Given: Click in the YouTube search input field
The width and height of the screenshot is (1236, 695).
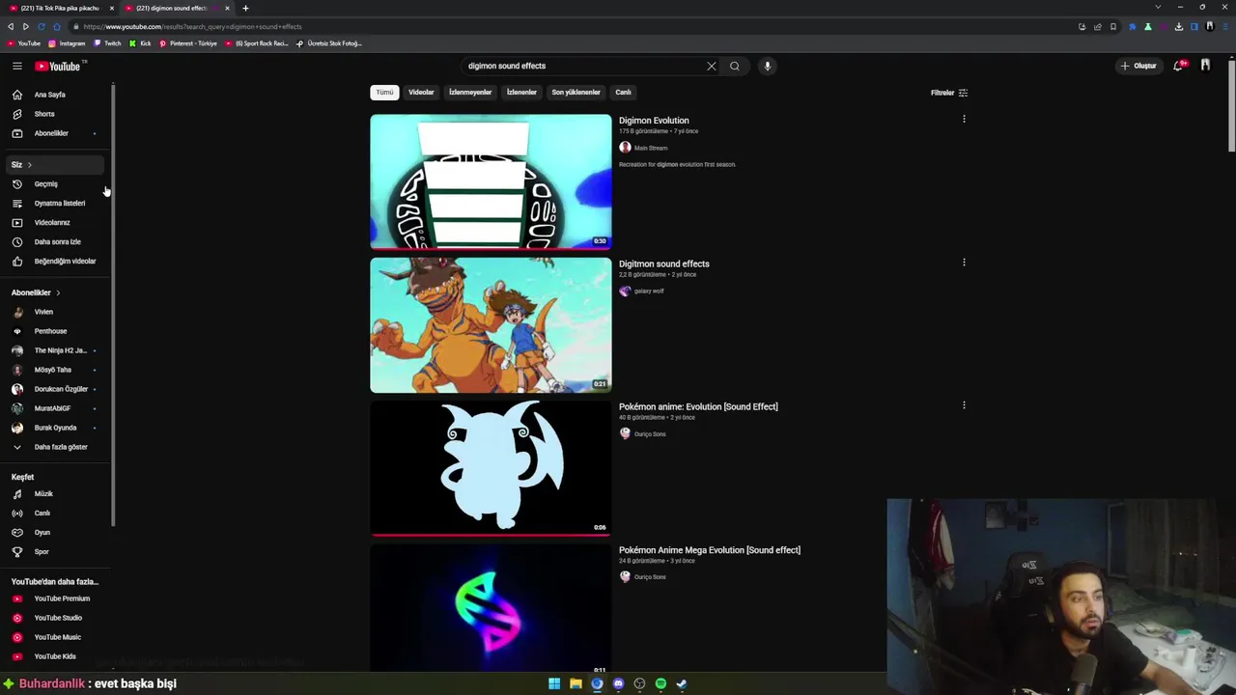Looking at the screenshot, I should 584,66.
